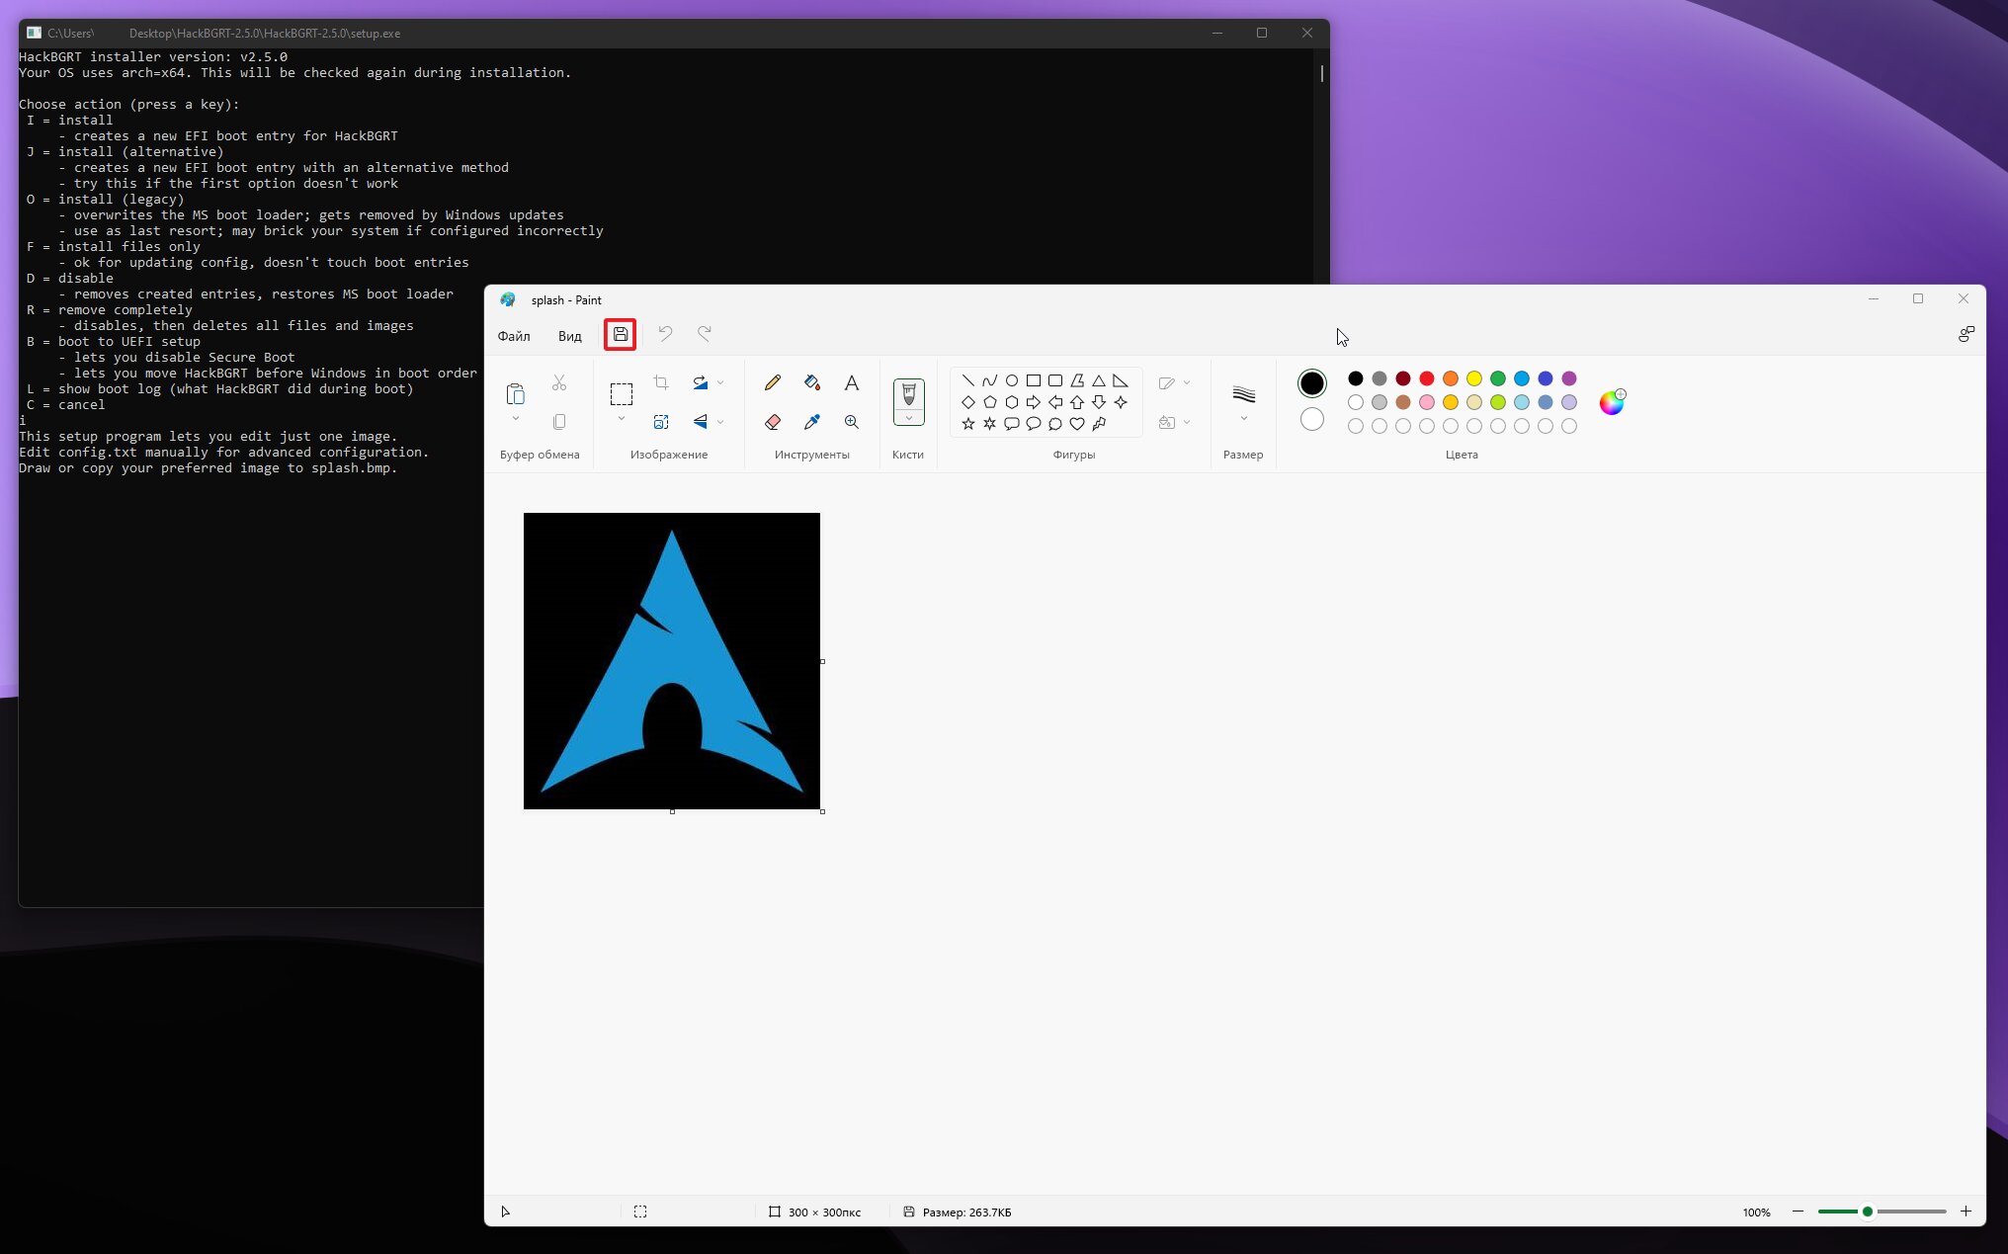Expand the Brushes dropdown arrow
This screenshot has height=1254, width=2008.
pos(909,419)
